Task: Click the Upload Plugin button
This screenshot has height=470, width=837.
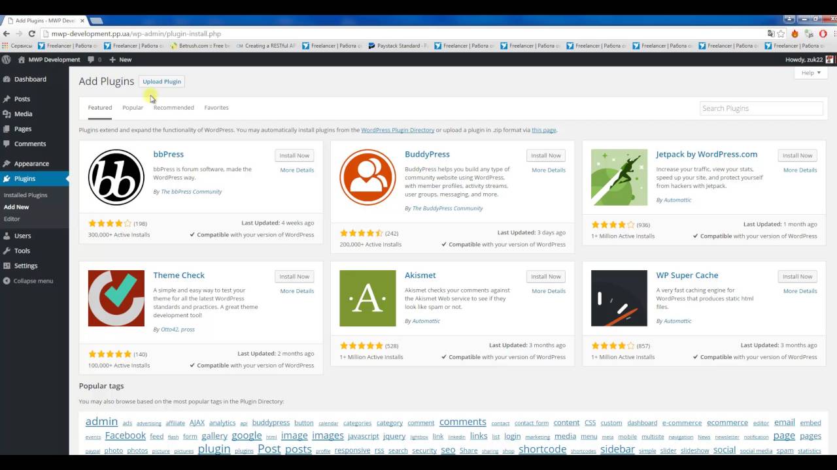Action: (x=162, y=82)
